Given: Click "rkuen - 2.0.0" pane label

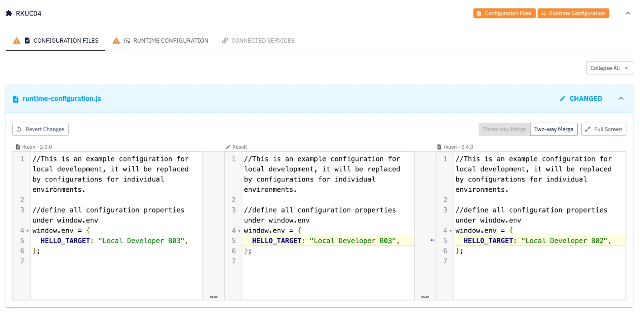Looking at the screenshot, I should 37,147.
